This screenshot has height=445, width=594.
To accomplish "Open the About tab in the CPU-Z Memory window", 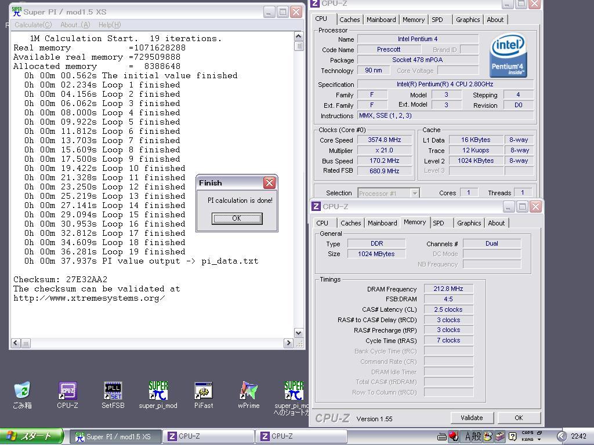I will coord(497,223).
